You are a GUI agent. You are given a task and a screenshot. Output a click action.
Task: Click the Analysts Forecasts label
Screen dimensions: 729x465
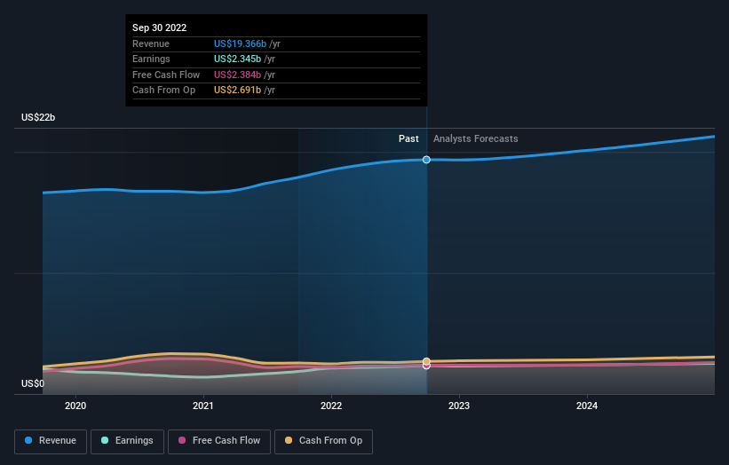(x=476, y=138)
